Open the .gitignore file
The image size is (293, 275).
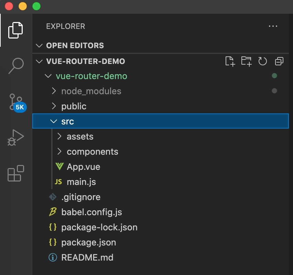[161, 197]
